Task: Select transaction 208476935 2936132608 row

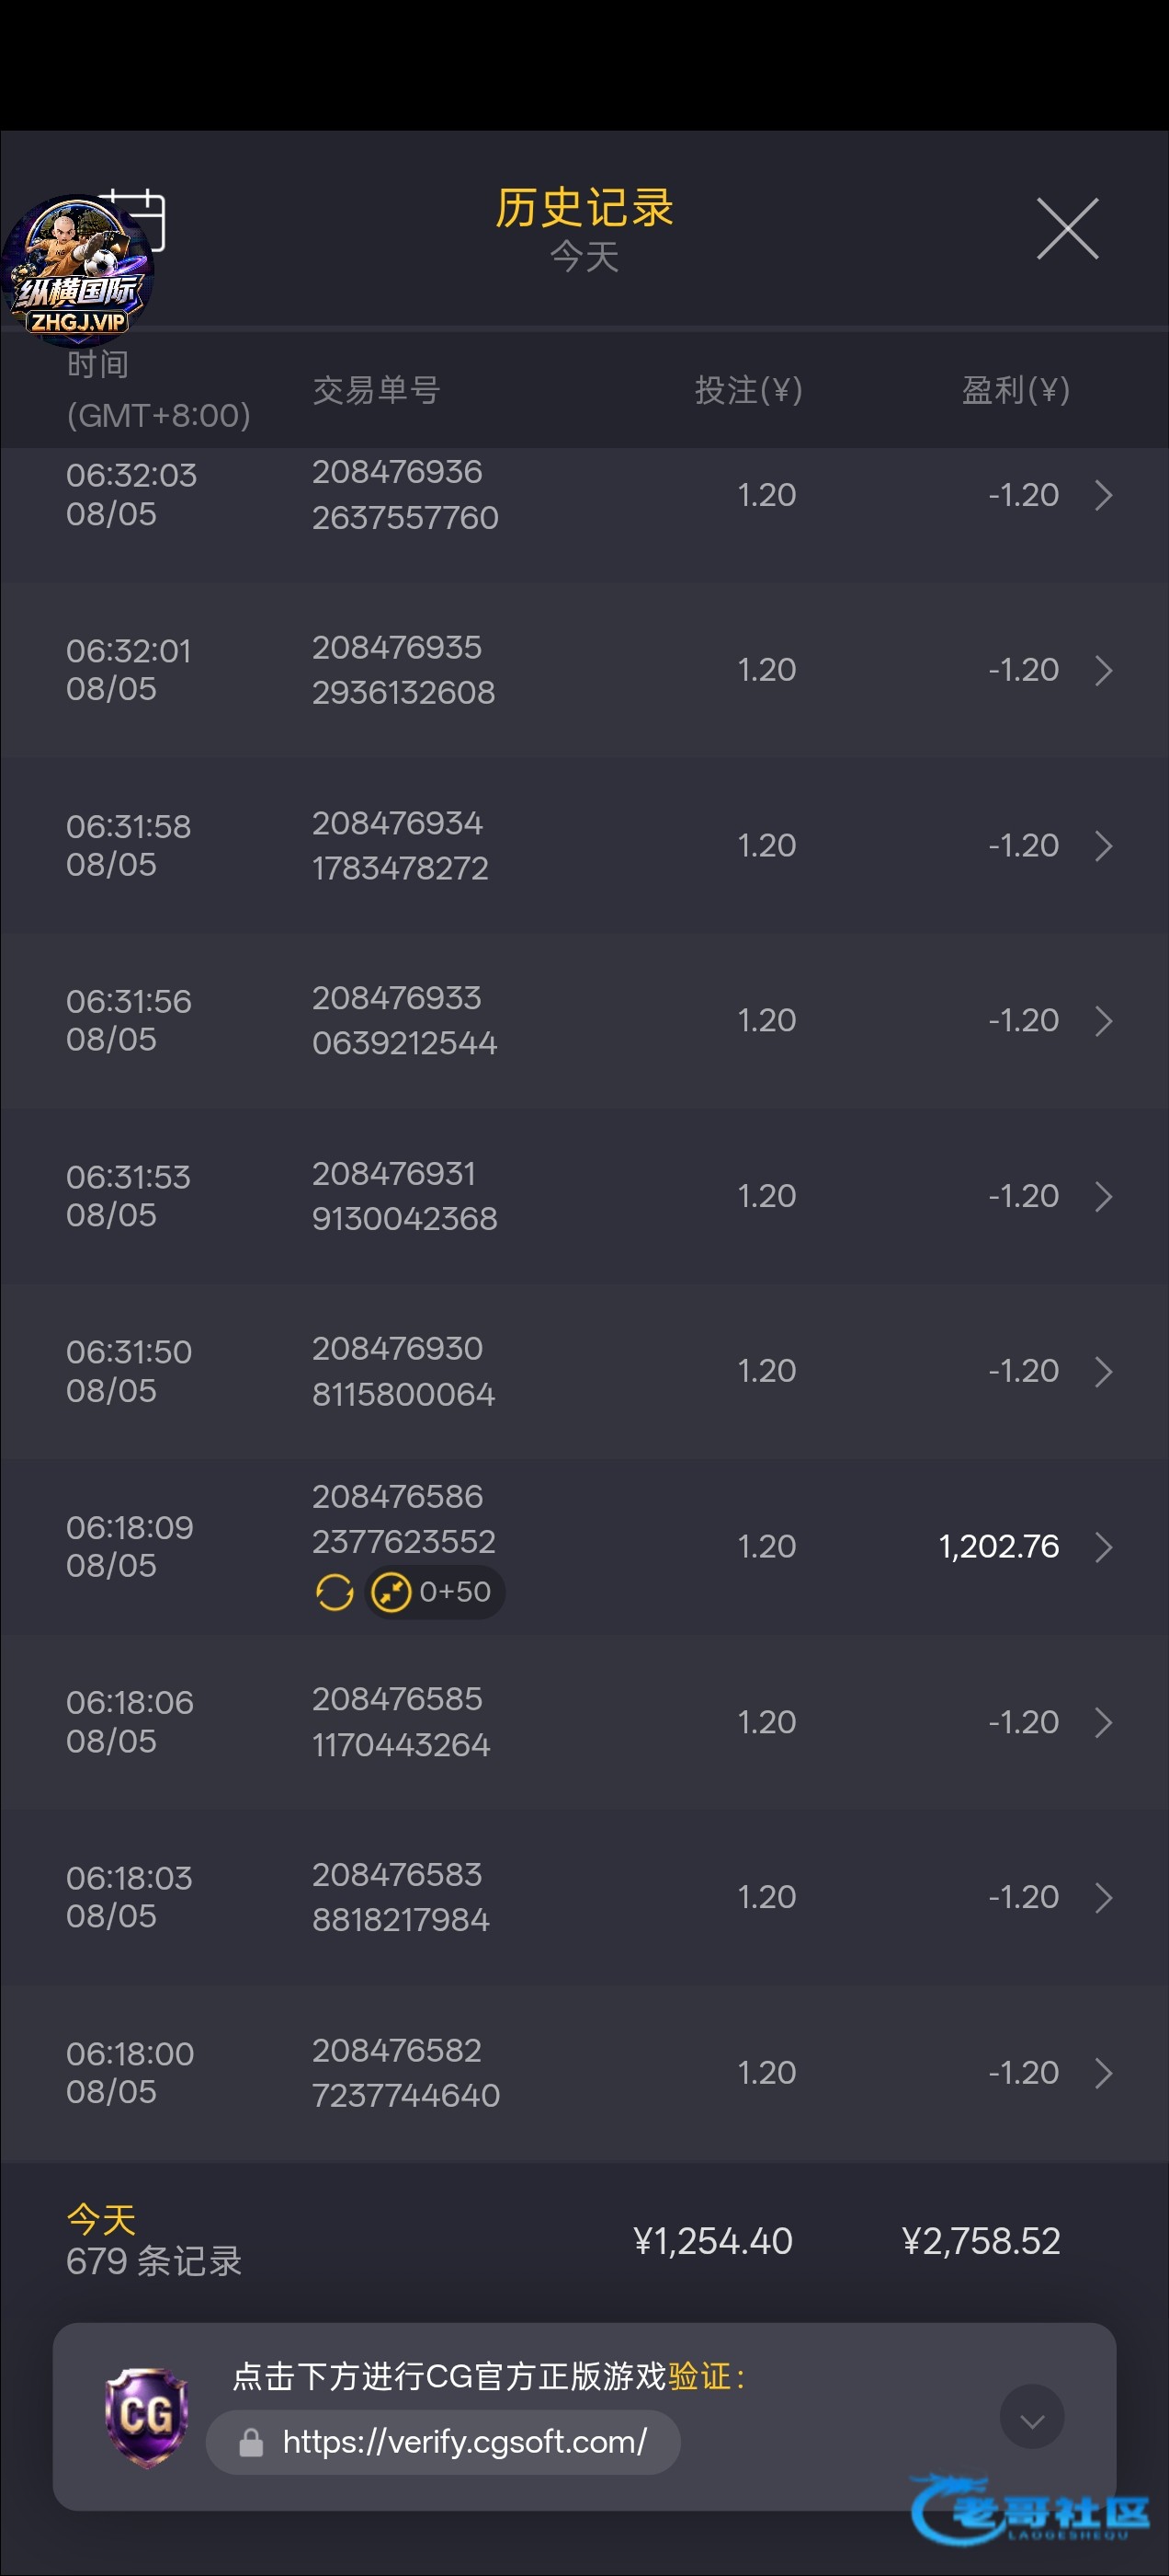Action: click(584, 670)
